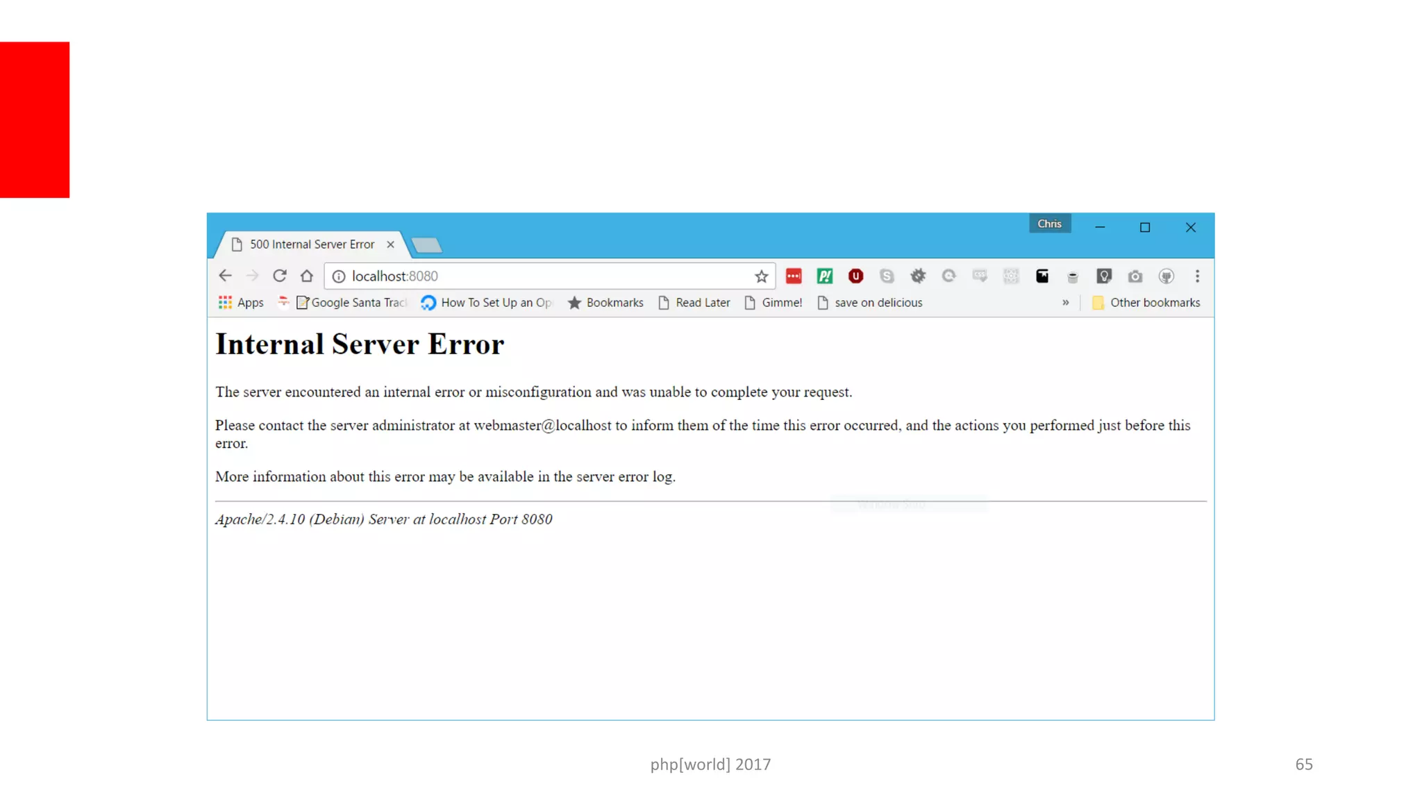Click the Chris profile button
Screen dimensions: 1422x800
pyautogui.click(x=1049, y=224)
